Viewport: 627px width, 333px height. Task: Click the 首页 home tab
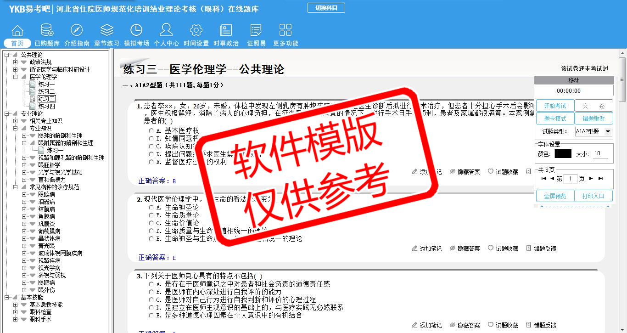tap(17, 43)
